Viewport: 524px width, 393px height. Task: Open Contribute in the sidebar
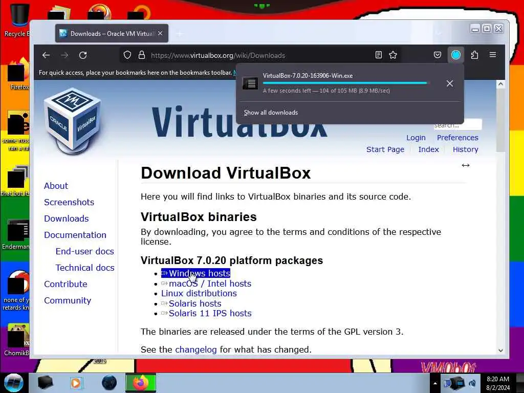point(65,284)
